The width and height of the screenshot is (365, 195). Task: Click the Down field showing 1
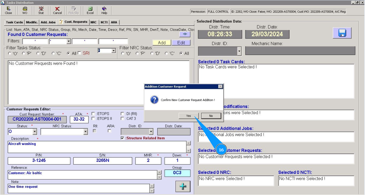(177, 161)
